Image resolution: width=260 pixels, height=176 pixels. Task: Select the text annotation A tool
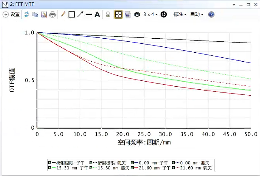click(97, 14)
